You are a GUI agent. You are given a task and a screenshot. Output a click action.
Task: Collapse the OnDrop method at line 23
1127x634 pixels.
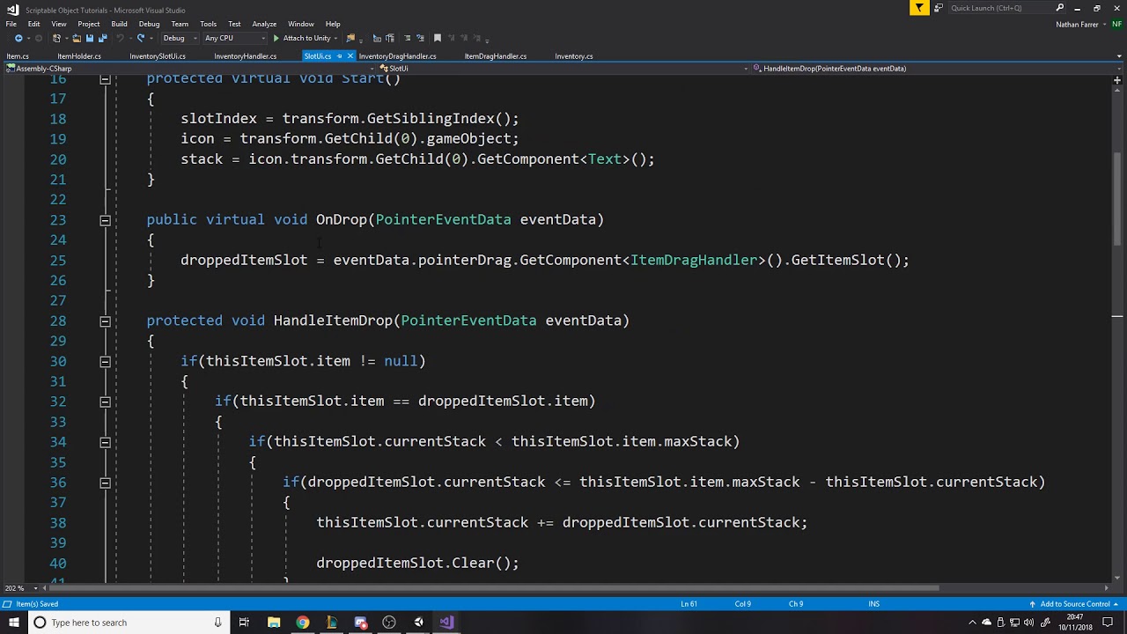105,220
